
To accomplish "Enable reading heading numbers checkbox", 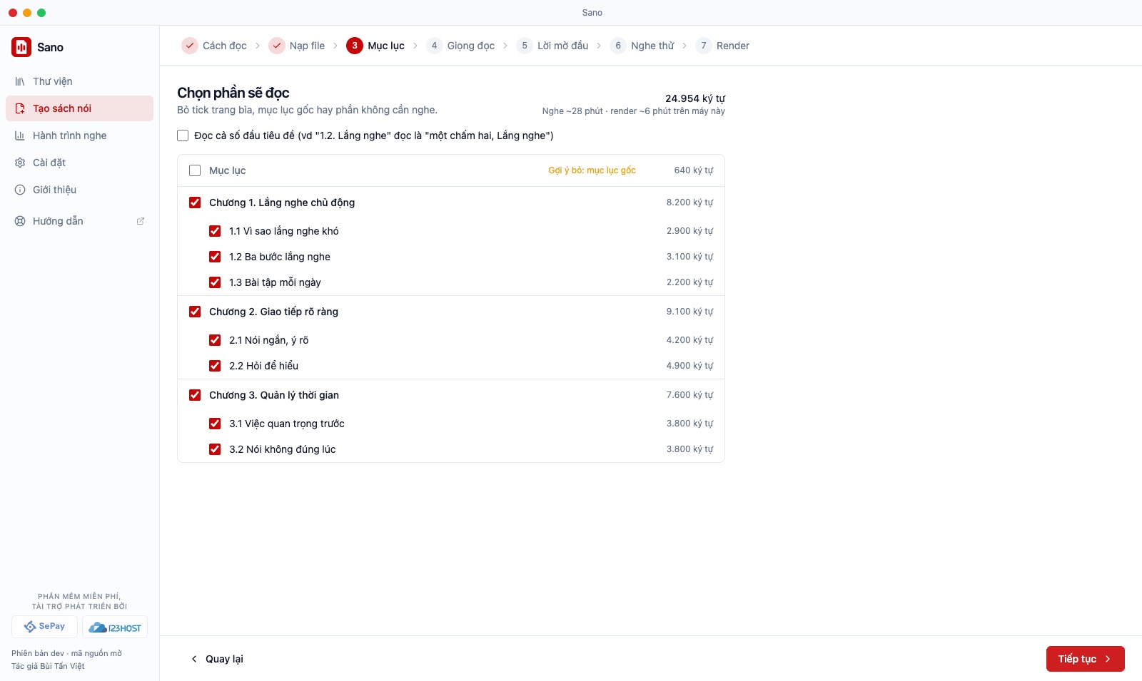I will (x=183, y=135).
